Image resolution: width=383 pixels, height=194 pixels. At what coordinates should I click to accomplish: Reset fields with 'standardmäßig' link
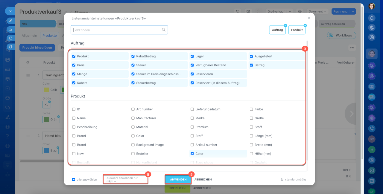293,180
